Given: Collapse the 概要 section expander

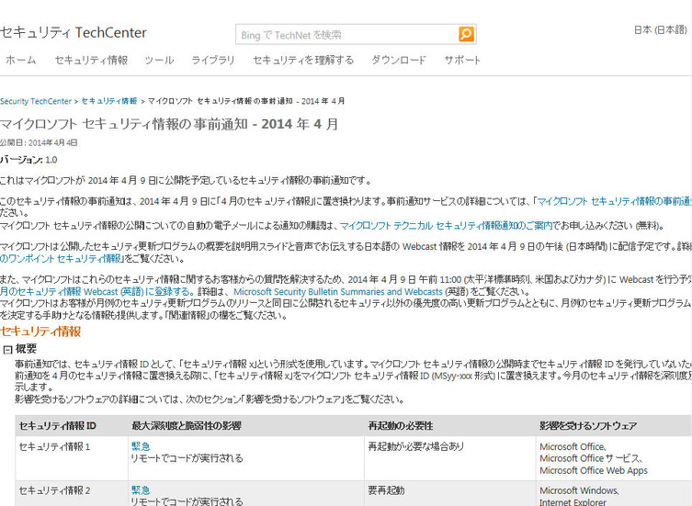Looking at the screenshot, I should [7, 350].
